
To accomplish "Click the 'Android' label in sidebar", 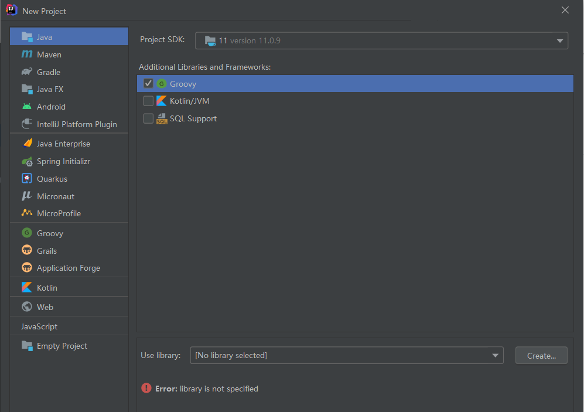I will (51, 107).
